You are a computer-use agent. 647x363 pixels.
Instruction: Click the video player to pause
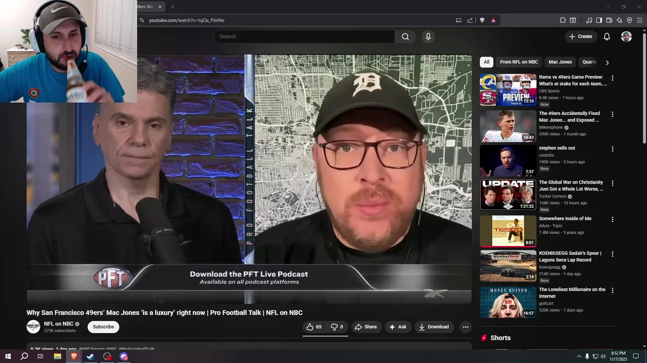pyautogui.click(x=249, y=179)
